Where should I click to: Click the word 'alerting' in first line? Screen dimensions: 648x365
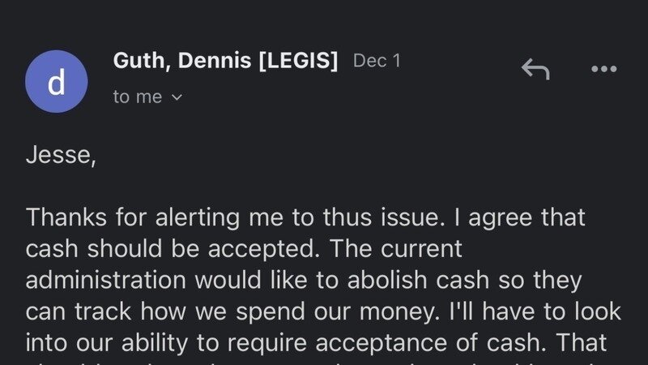(198, 217)
